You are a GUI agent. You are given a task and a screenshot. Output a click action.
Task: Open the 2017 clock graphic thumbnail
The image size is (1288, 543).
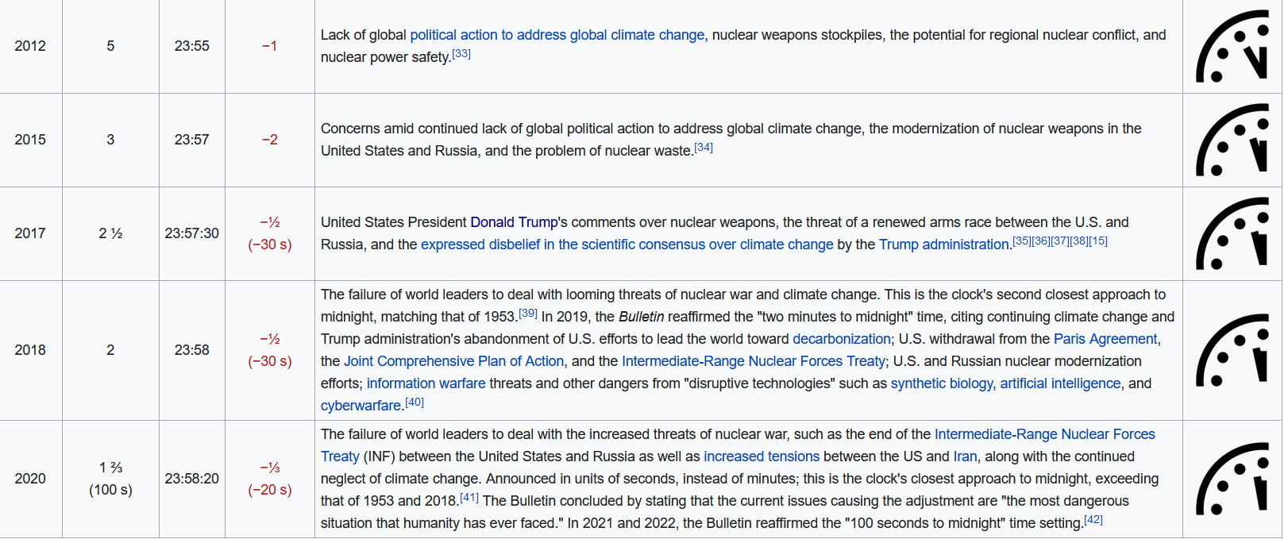pos(1232,233)
